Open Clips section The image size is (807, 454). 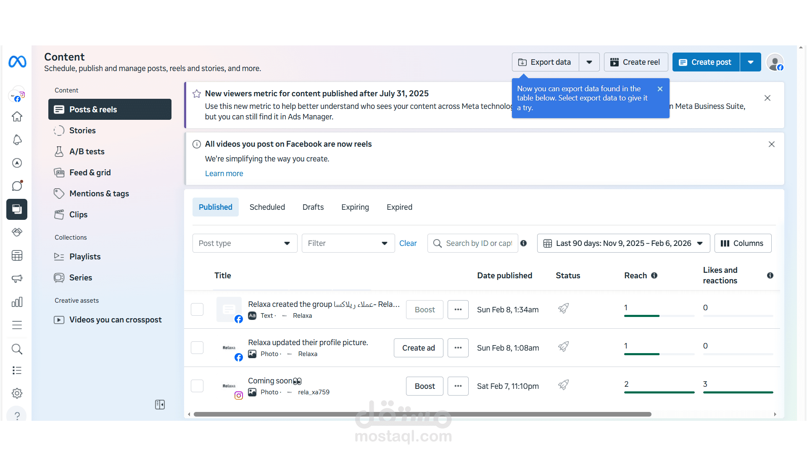(x=110, y=214)
